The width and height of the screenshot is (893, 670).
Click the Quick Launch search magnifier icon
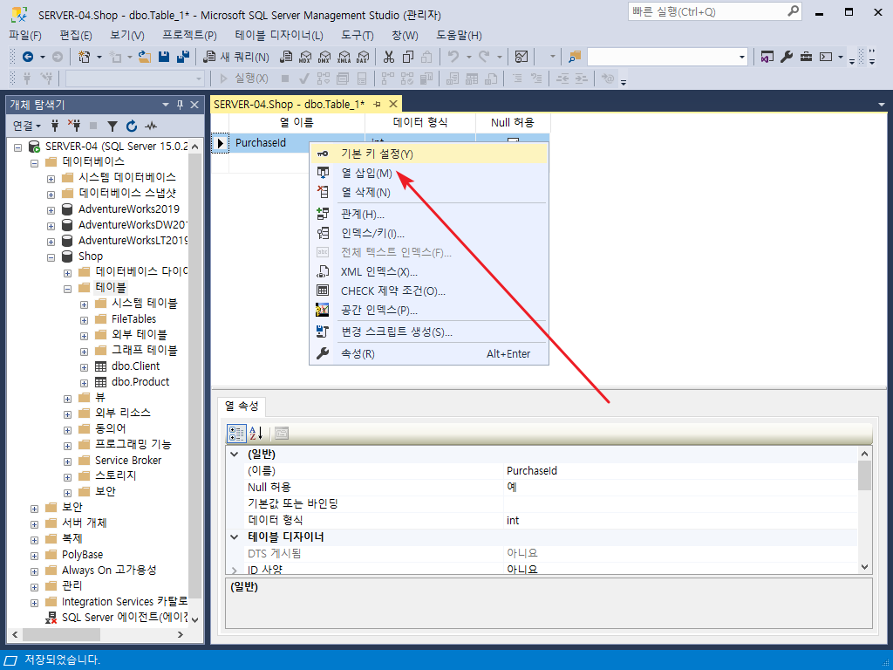pyautogui.click(x=793, y=11)
